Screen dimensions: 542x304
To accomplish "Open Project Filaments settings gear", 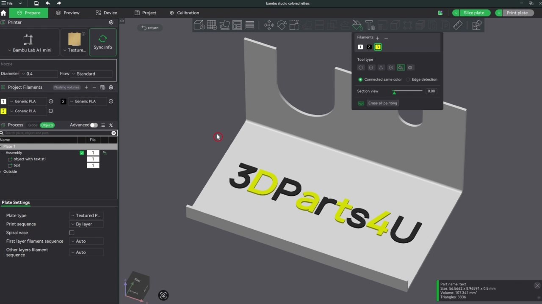I will coord(111,87).
